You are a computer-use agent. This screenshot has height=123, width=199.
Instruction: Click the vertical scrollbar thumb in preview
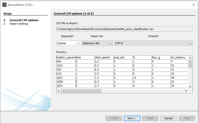pos(190,64)
